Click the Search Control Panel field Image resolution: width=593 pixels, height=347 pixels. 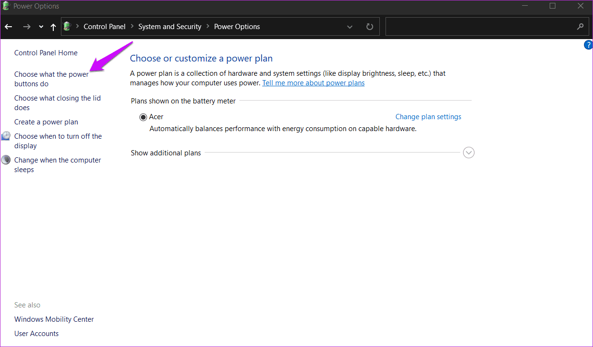click(x=486, y=27)
